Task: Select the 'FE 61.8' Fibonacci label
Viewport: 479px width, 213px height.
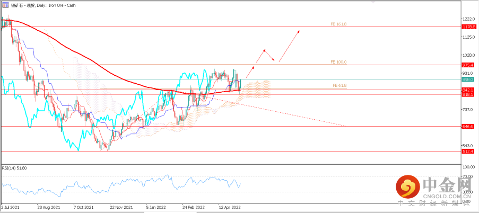Action: point(339,85)
